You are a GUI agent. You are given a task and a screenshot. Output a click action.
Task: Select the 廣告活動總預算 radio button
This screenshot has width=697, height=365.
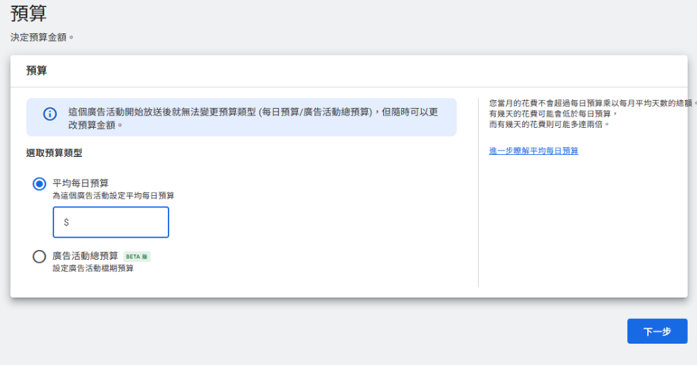point(40,256)
